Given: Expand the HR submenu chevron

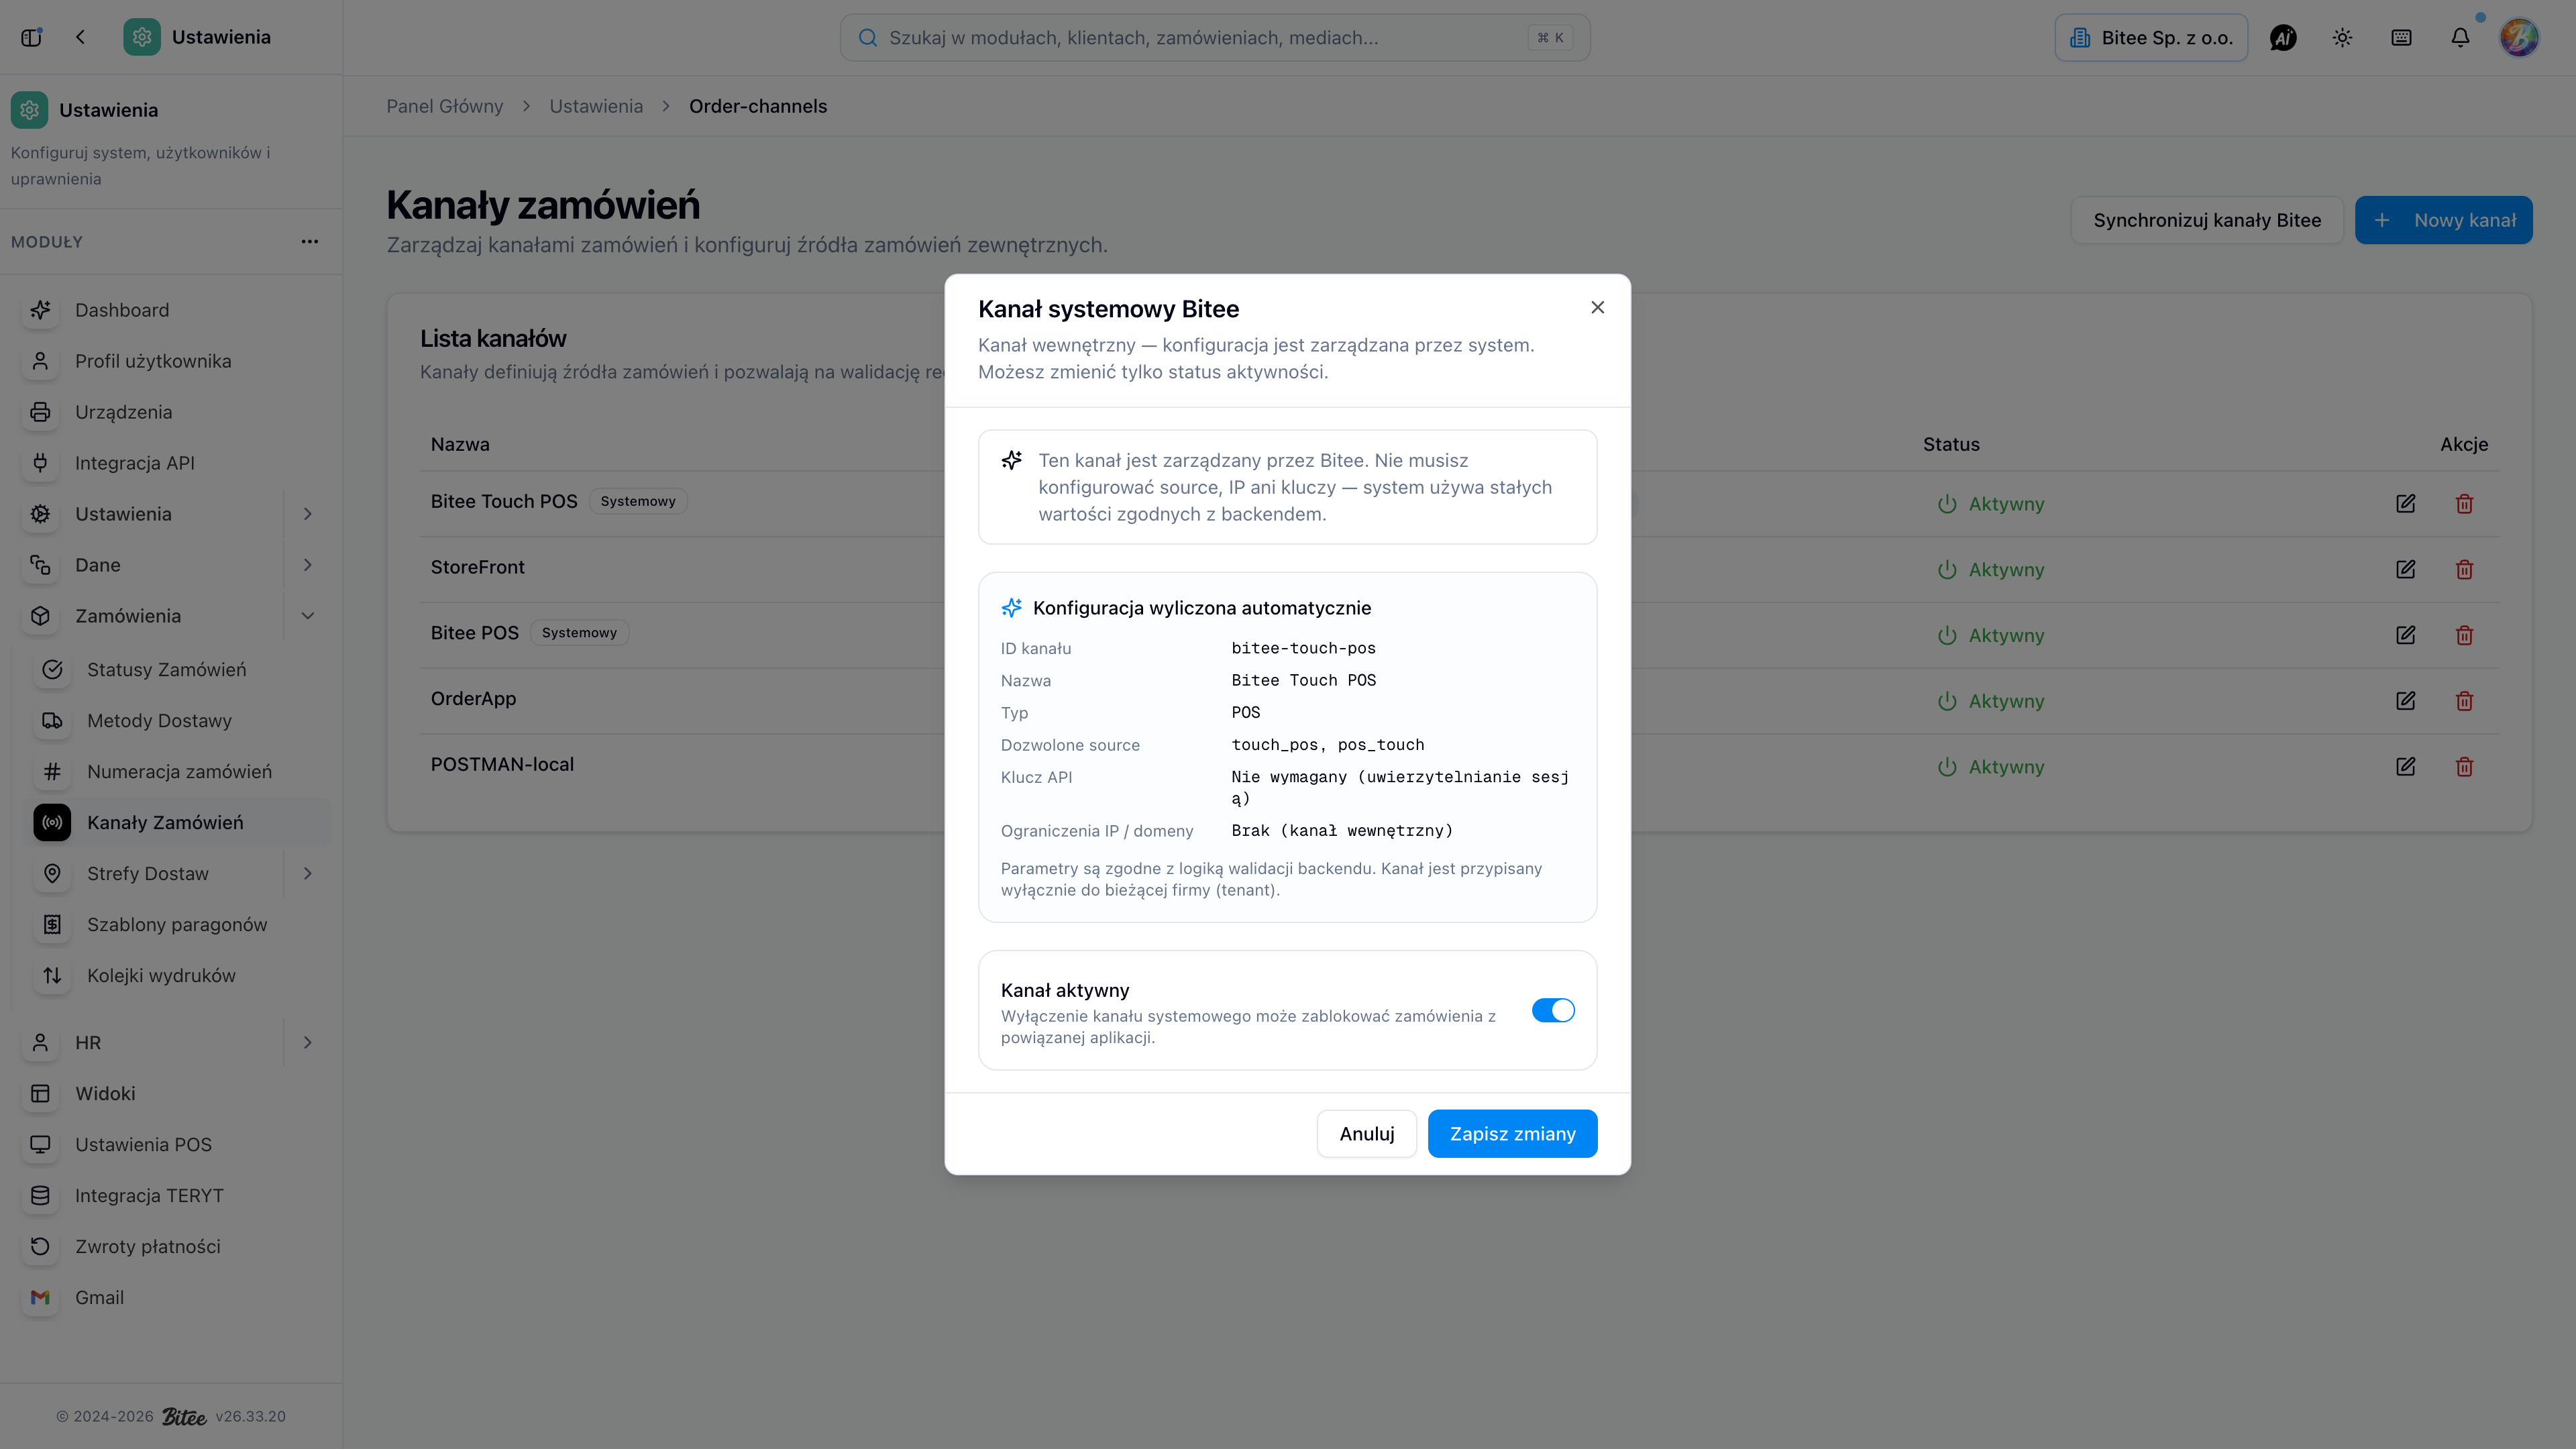Looking at the screenshot, I should coord(308,1043).
